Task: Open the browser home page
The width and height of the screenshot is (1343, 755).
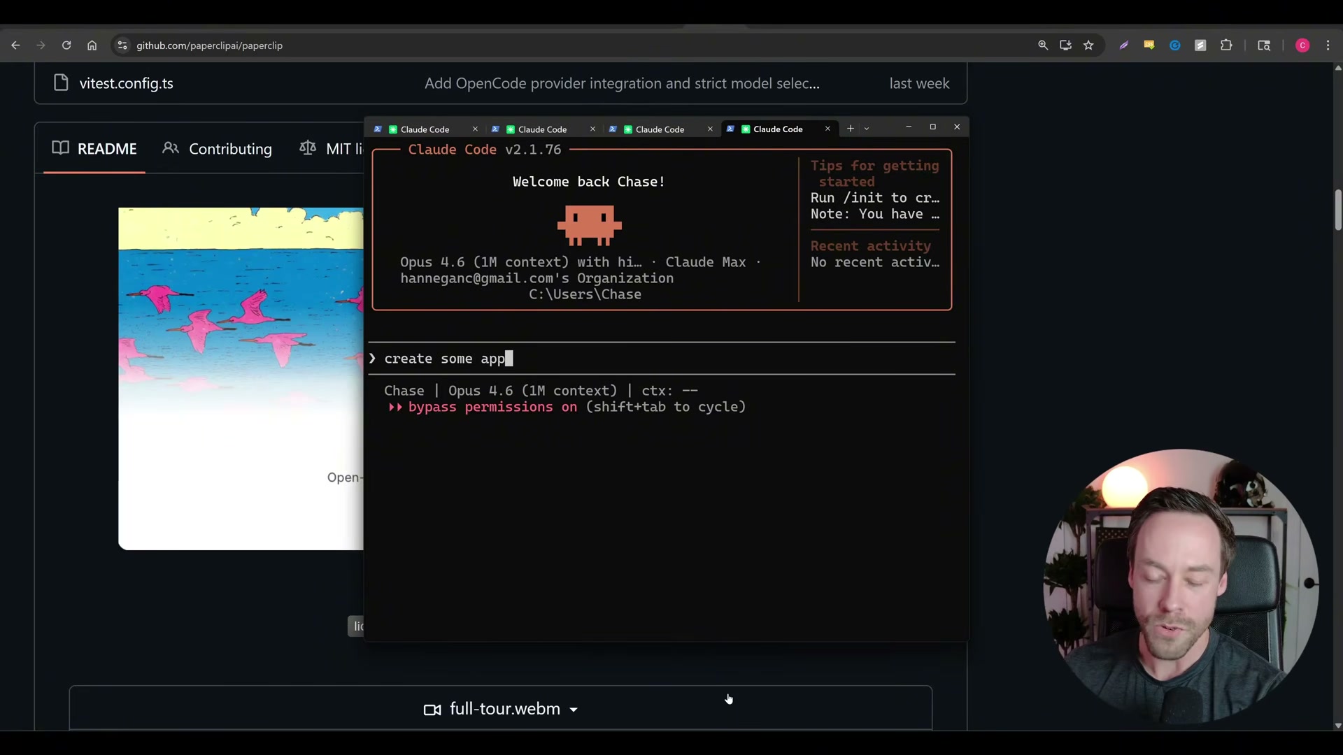Action: (x=92, y=45)
